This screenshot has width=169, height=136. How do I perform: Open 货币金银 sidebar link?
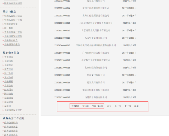pos(9,86)
